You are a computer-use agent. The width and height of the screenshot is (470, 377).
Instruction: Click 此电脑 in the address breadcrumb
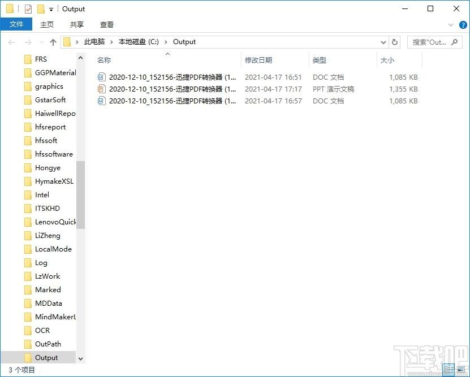tap(94, 42)
